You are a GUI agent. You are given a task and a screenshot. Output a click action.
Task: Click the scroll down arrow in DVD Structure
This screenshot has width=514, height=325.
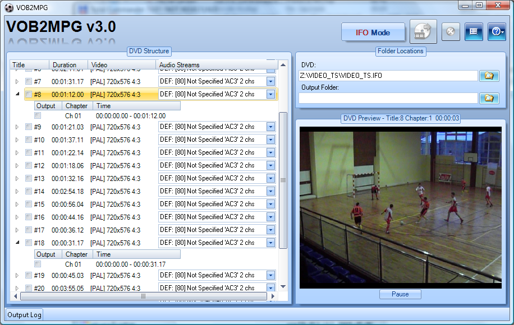(283, 287)
